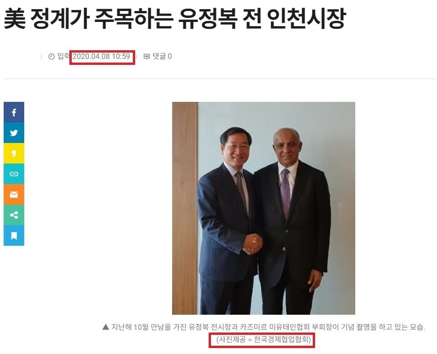The image size is (437, 354).
Task: Click the article timestamp 2020.04.08 10:59
Action: pos(101,56)
